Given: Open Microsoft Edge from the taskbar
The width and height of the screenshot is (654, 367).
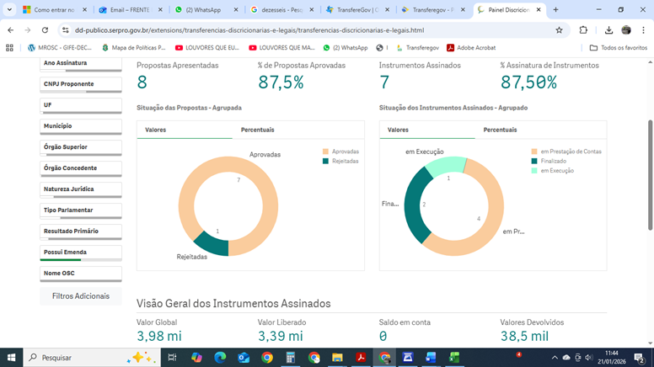Looking at the screenshot, I should [x=220, y=358].
